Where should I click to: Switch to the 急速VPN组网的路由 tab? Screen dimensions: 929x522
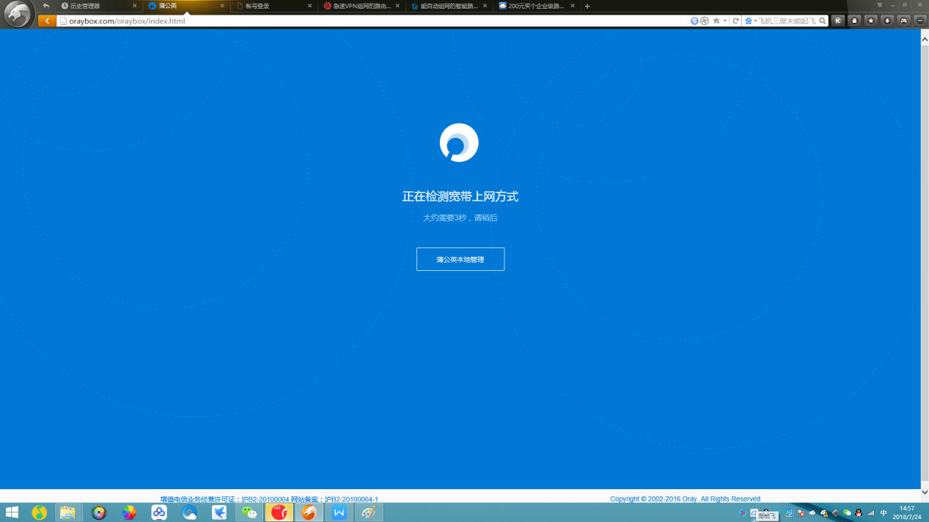tap(362, 6)
